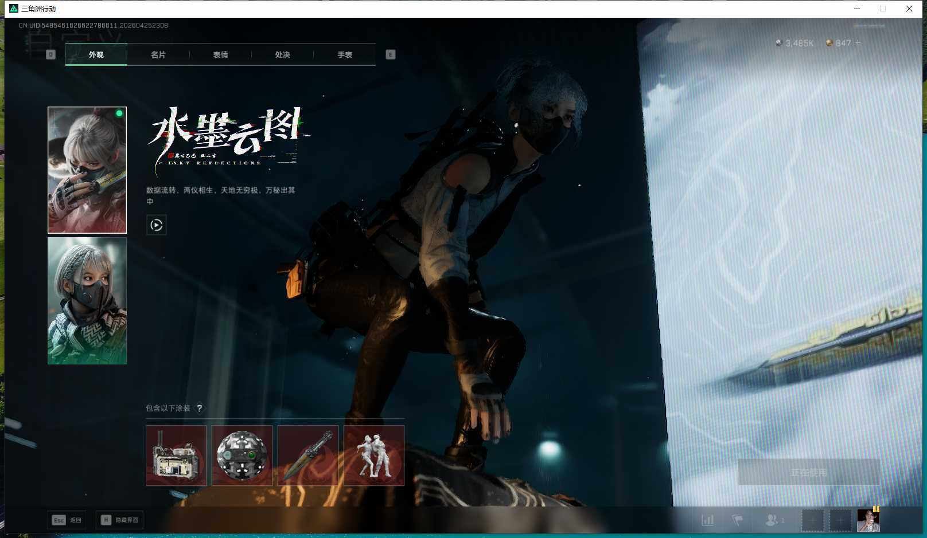Select the green braided-hair skin thumbnail
Screen dimensions: 927x538
tap(87, 301)
